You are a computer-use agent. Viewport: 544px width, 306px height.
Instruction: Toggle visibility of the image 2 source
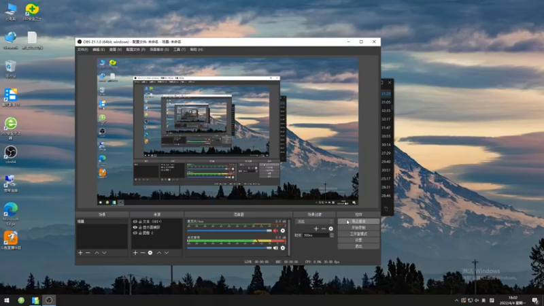pos(135,233)
